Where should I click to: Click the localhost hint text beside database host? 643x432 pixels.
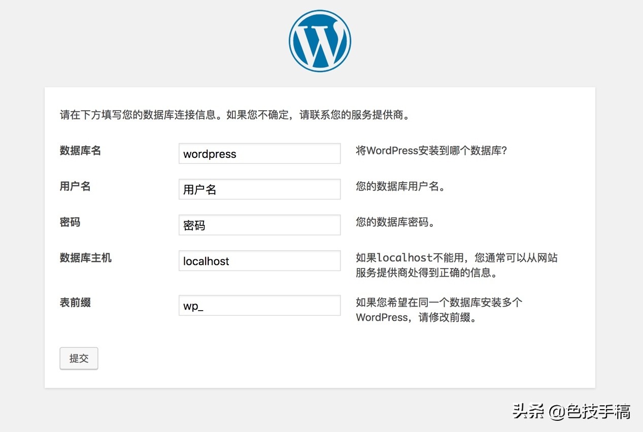pos(456,265)
